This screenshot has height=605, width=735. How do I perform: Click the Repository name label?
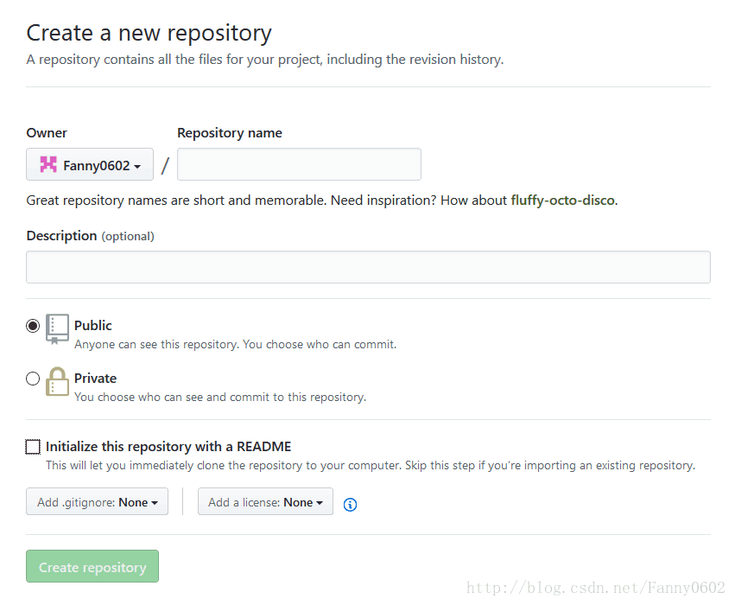pos(230,133)
